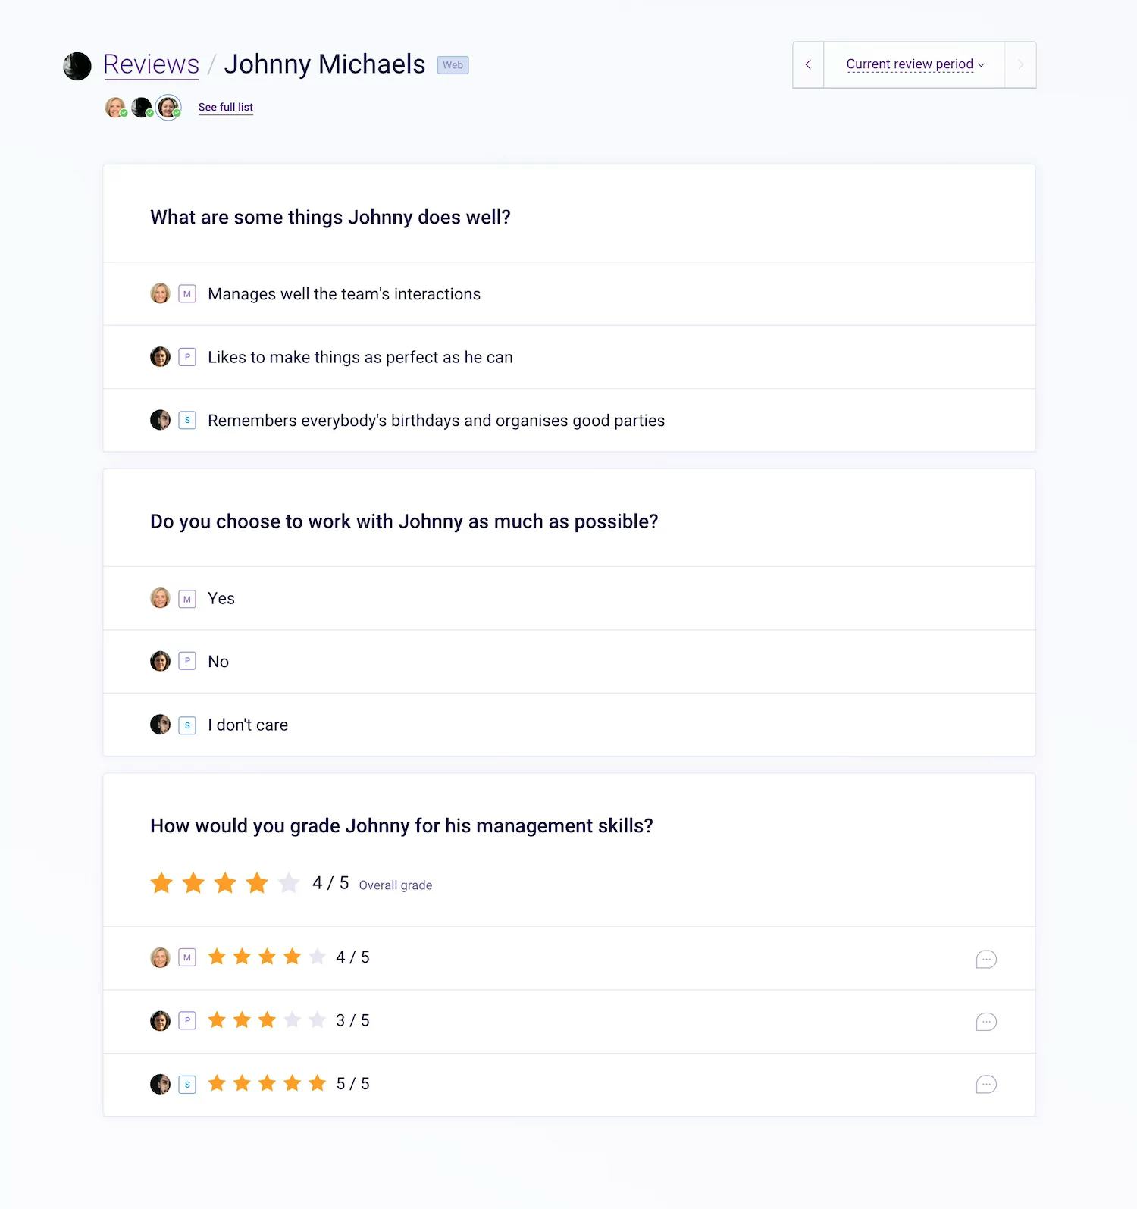Click the "See full list" link
Viewport: 1137px width, 1209px height.
point(225,107)
